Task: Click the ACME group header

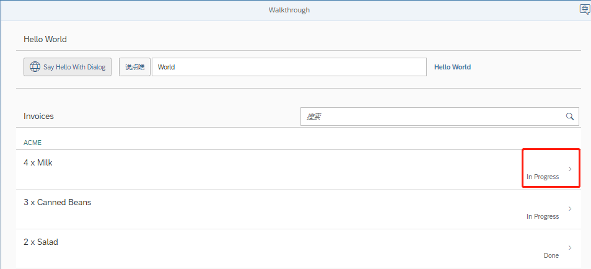Action: (32, 143)
